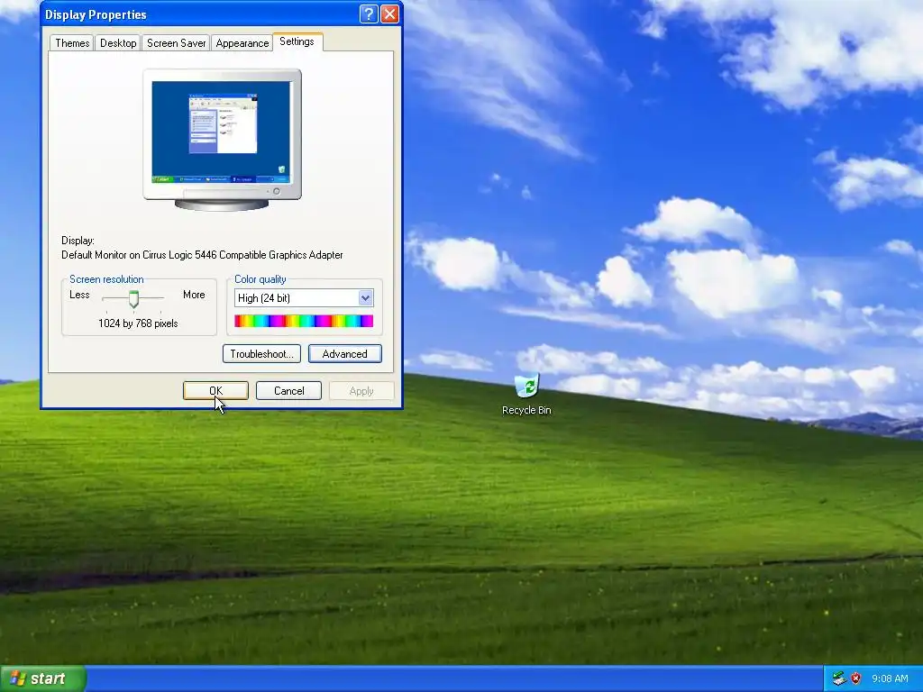Open the Recycle Bin desktop icon

[526, 394]
